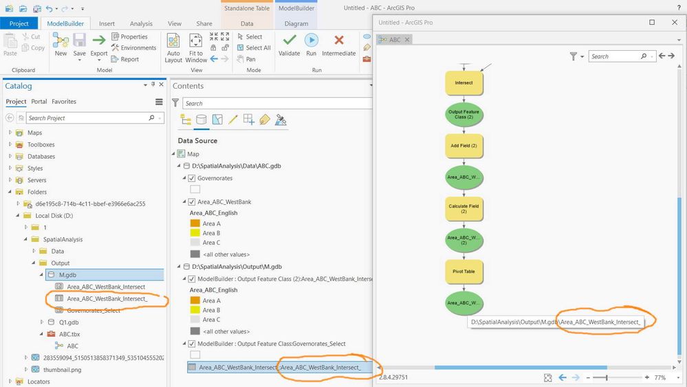Click Fit to Window

(196, 47)
